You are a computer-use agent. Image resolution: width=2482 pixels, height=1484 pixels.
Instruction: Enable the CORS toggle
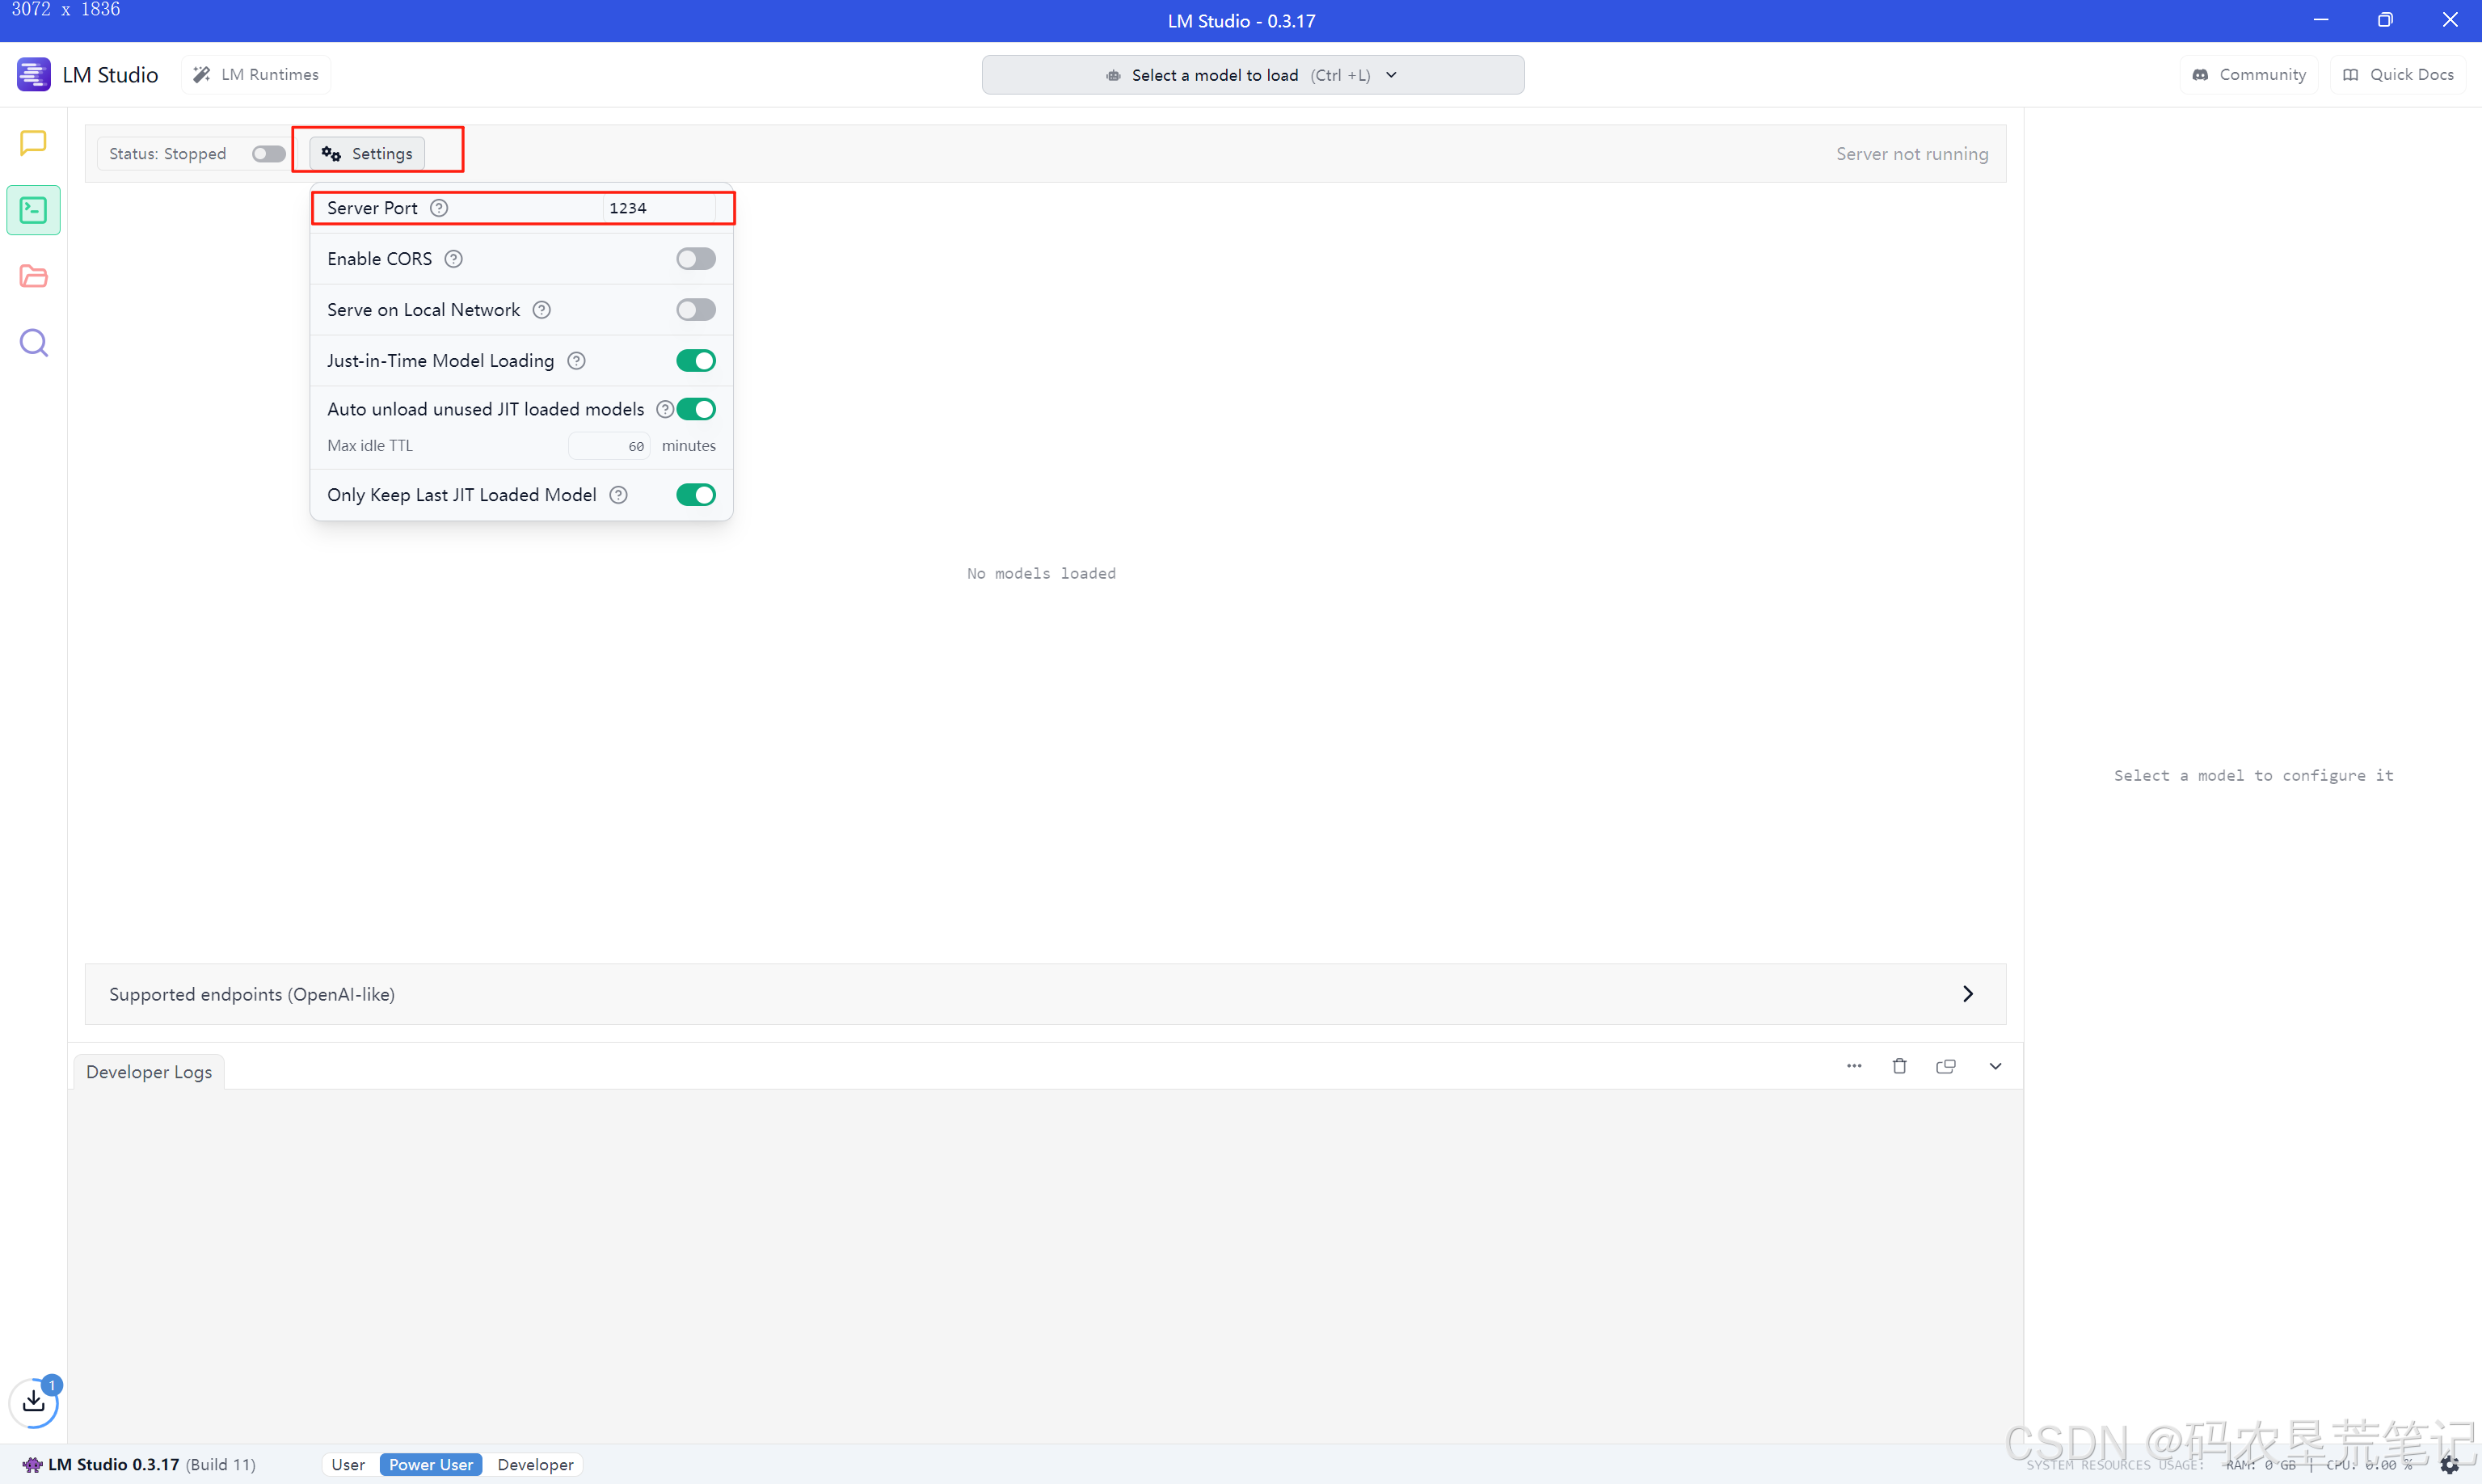[x=696, y=259]
